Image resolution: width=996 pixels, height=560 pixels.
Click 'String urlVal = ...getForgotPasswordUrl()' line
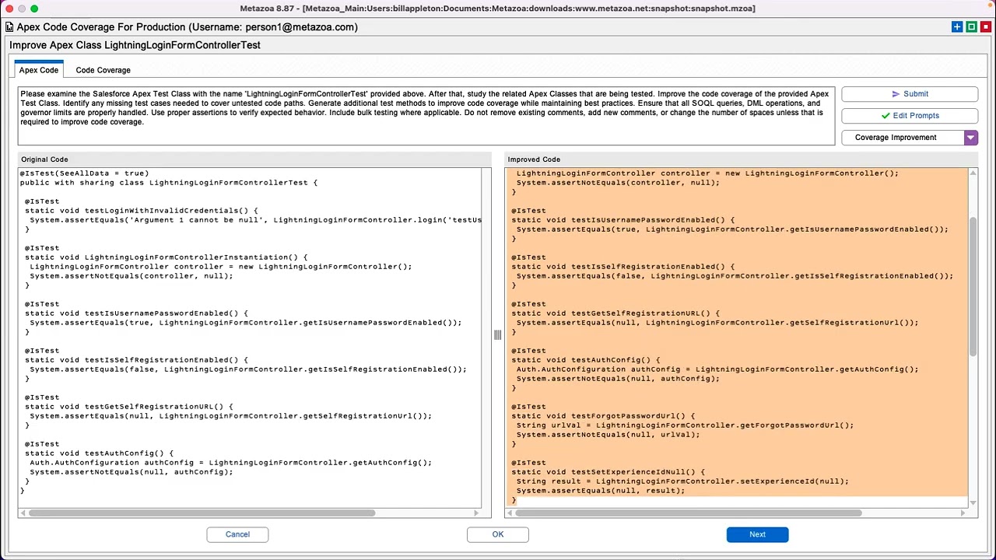[685, 425]
